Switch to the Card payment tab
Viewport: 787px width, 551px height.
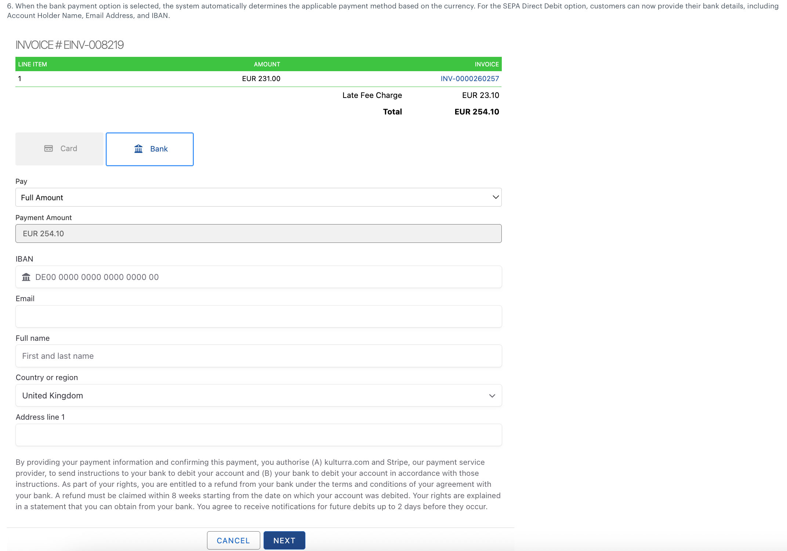point(59,149)
